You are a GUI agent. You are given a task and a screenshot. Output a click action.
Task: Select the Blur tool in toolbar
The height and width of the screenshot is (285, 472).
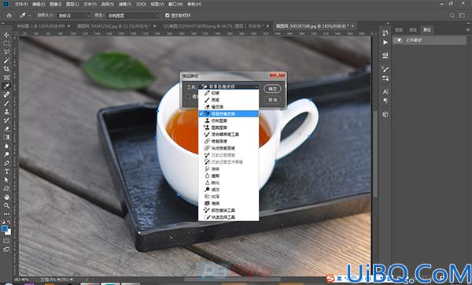pyautogui.click(x=6, y=146)
